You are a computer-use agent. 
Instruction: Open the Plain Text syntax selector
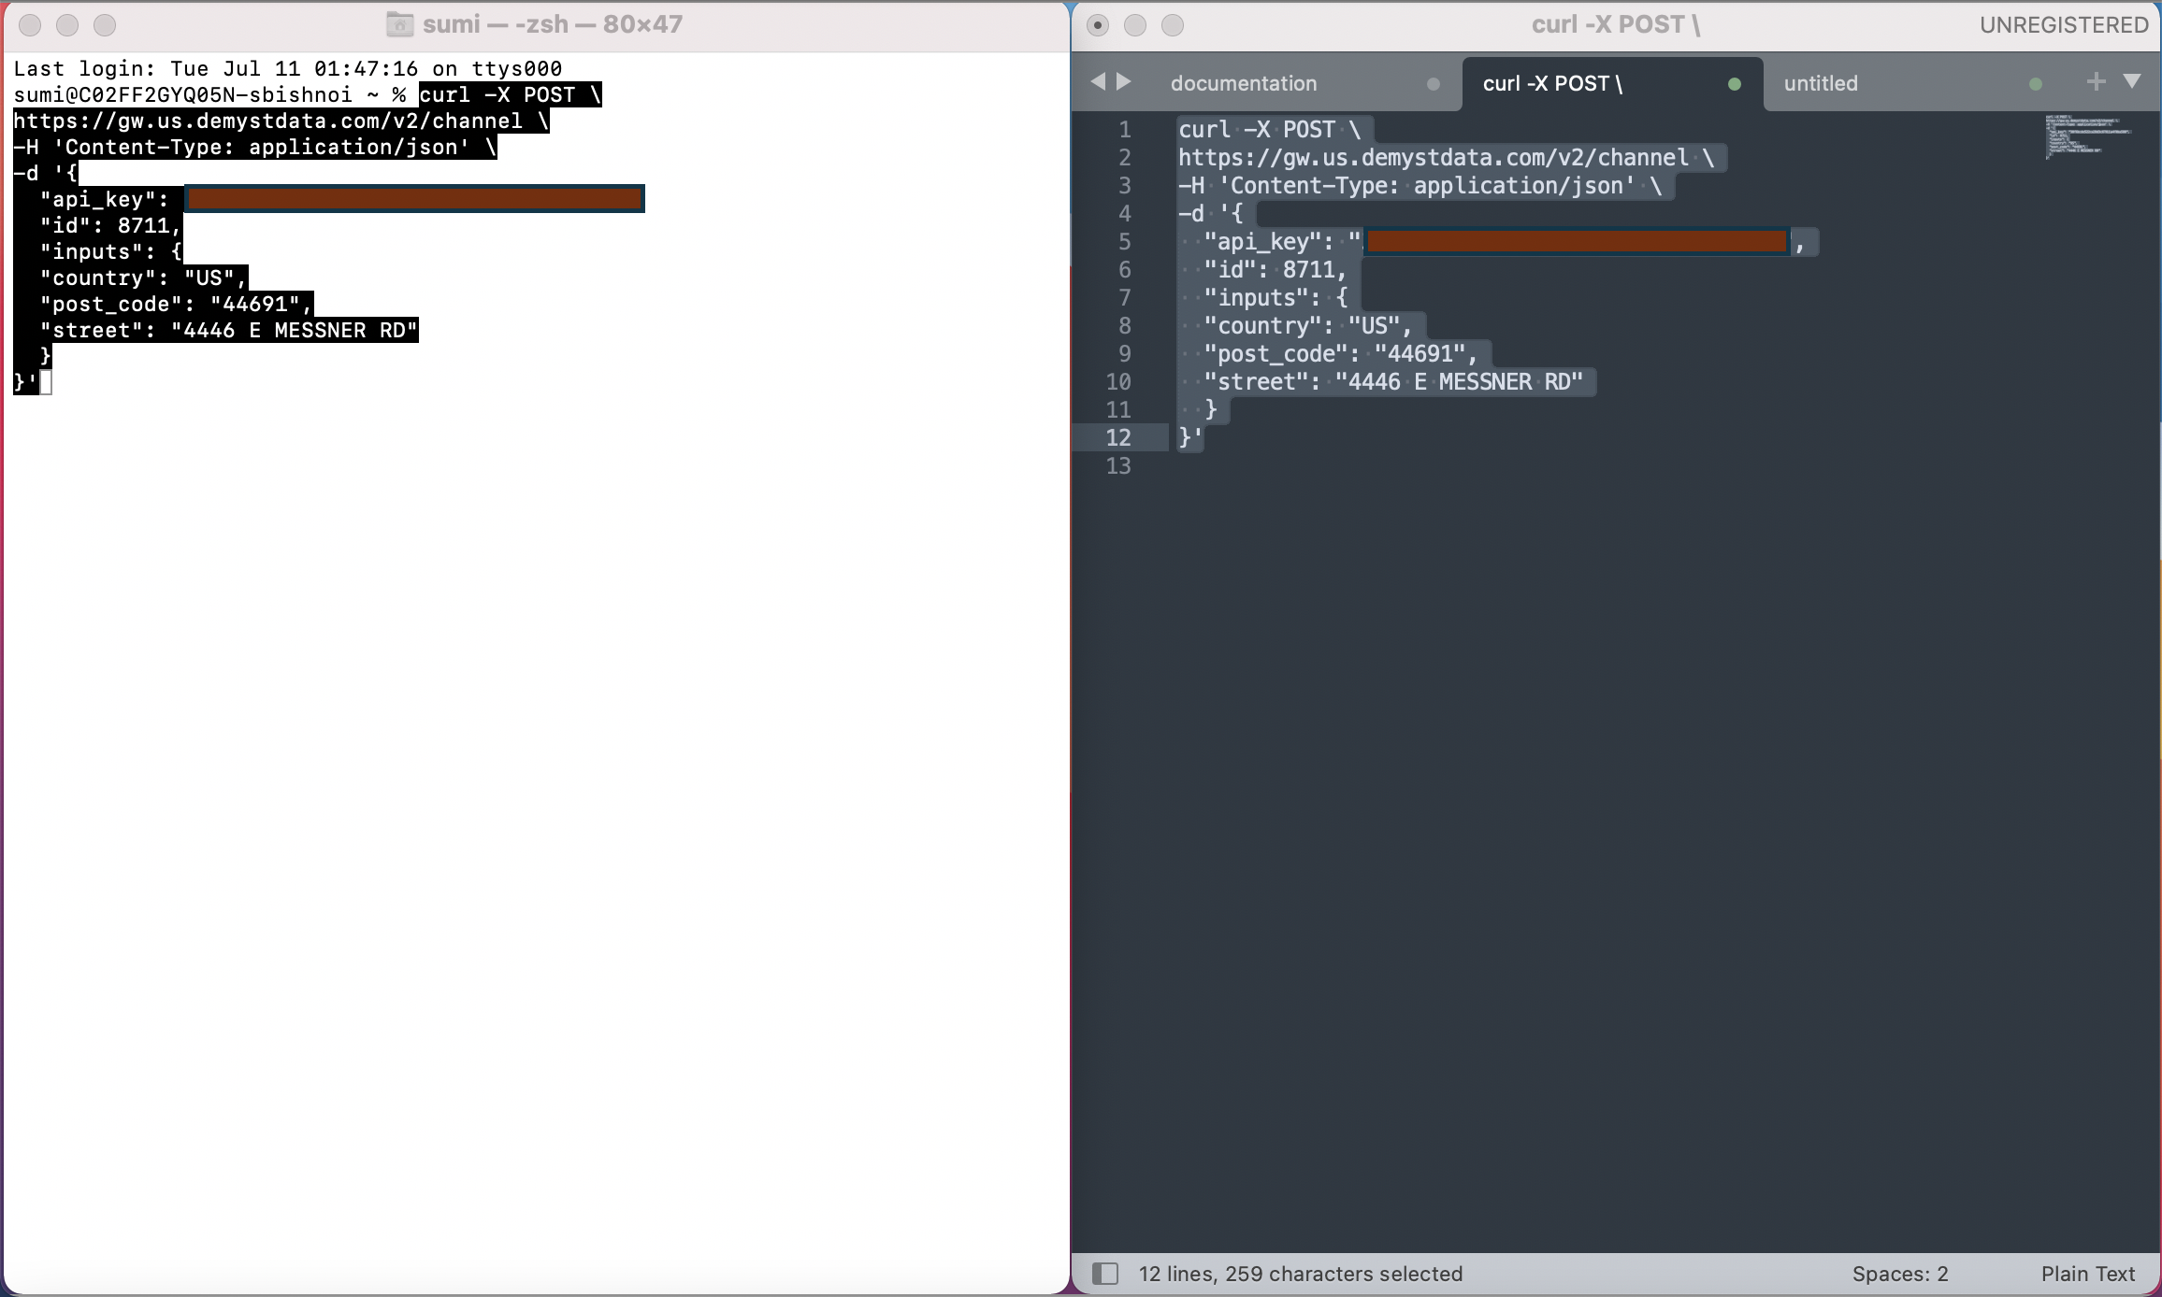[x=2087, y=1274]
